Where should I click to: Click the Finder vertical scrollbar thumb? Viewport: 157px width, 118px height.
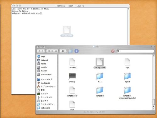tap(154, 102)
